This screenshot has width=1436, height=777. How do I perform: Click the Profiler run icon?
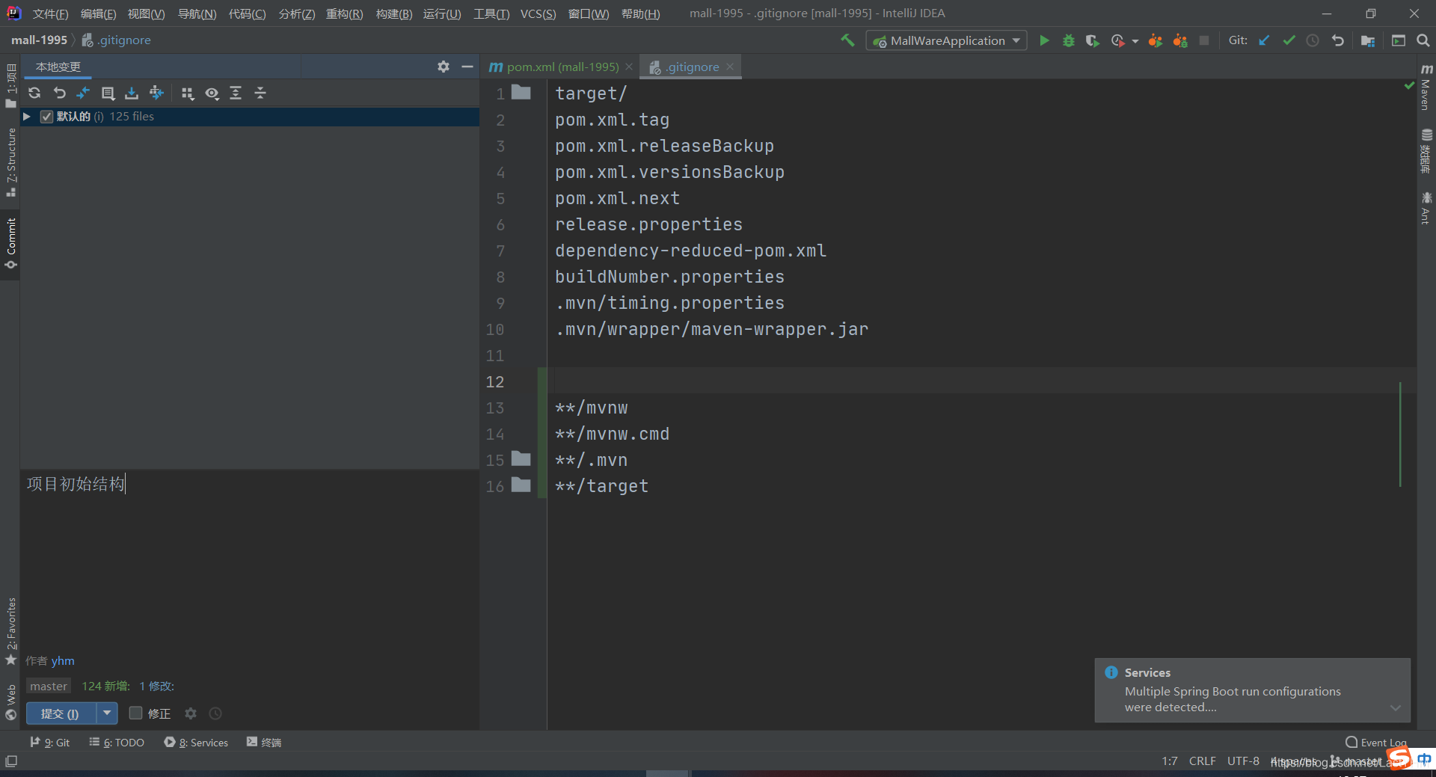pos(1118,40)
